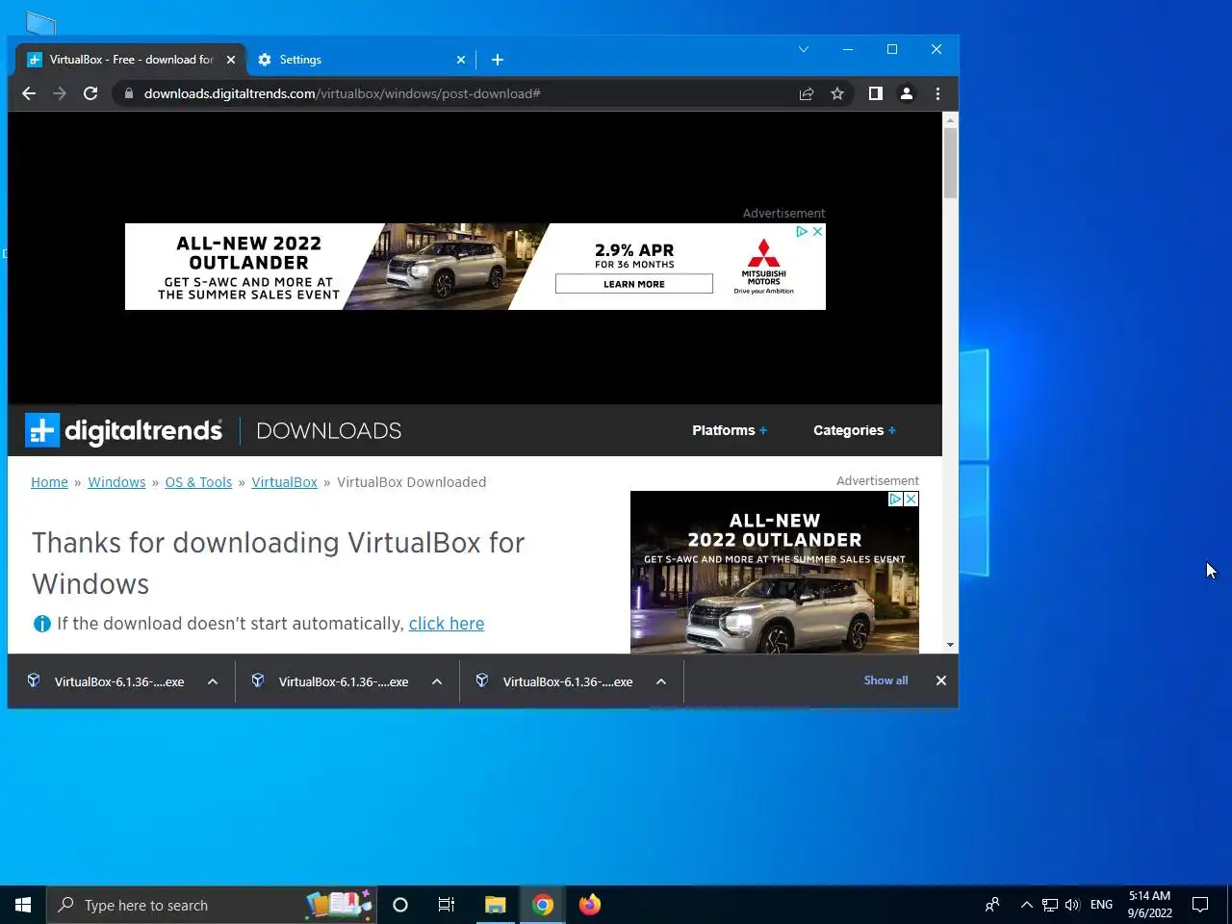Click the Chrome taskbar icon

543,905
